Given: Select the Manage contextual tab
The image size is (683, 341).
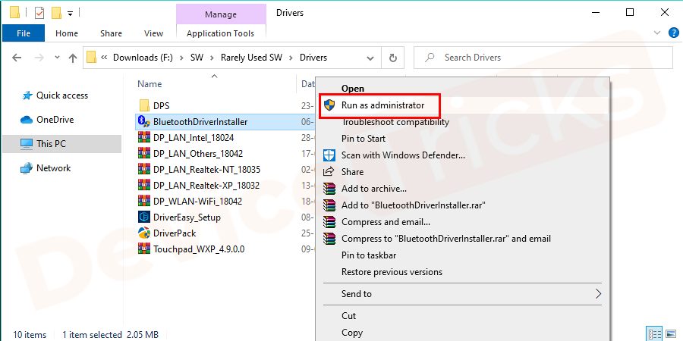Looking at the screenshot, I should click(221, 14).
